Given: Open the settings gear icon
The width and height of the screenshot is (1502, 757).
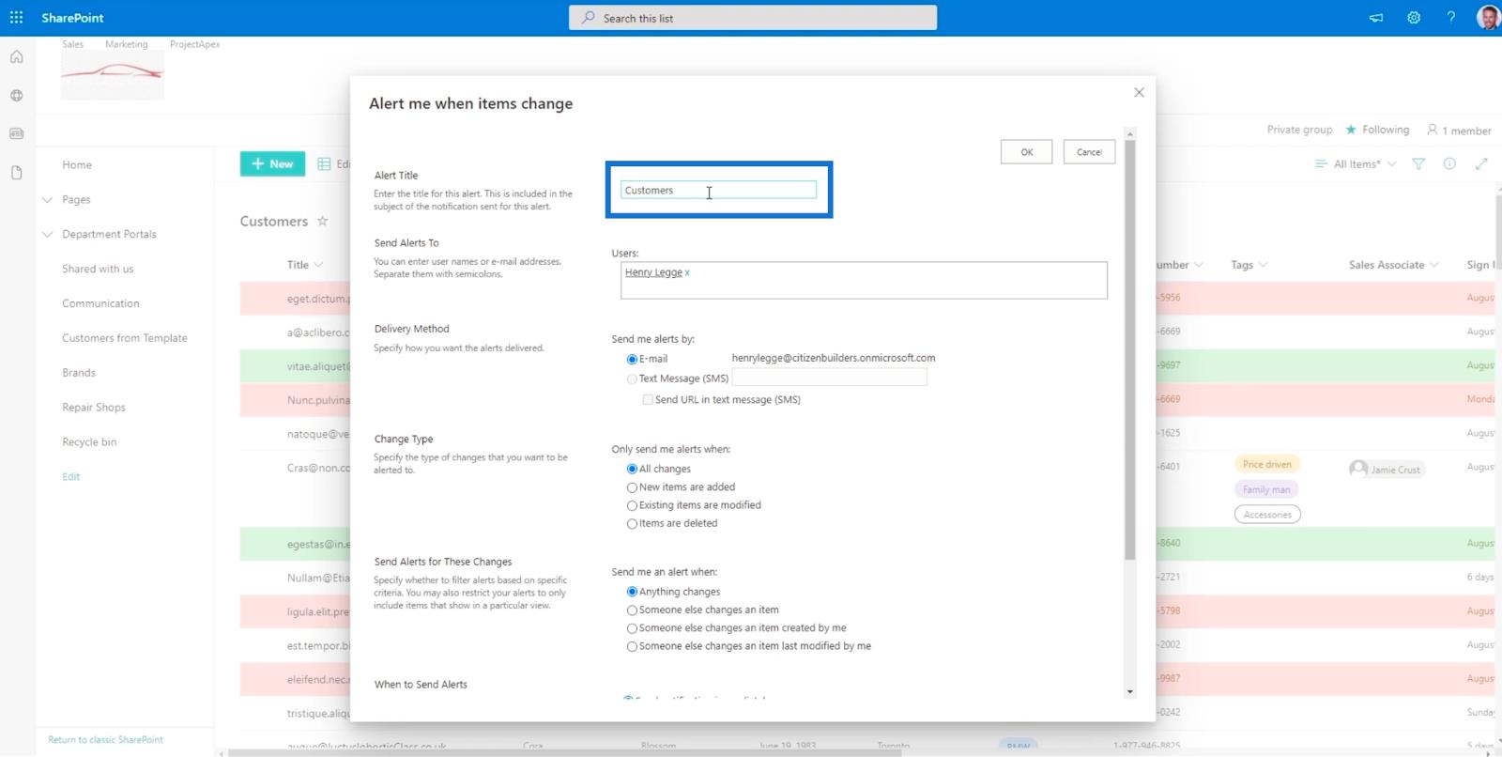Looking at the screenshot, I should coord(1414,18).
